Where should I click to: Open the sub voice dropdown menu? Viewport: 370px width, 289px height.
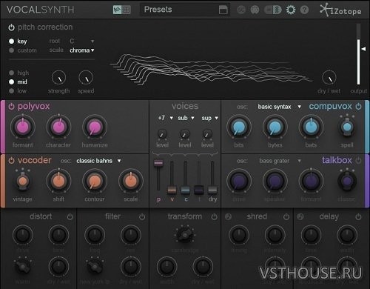186,118
